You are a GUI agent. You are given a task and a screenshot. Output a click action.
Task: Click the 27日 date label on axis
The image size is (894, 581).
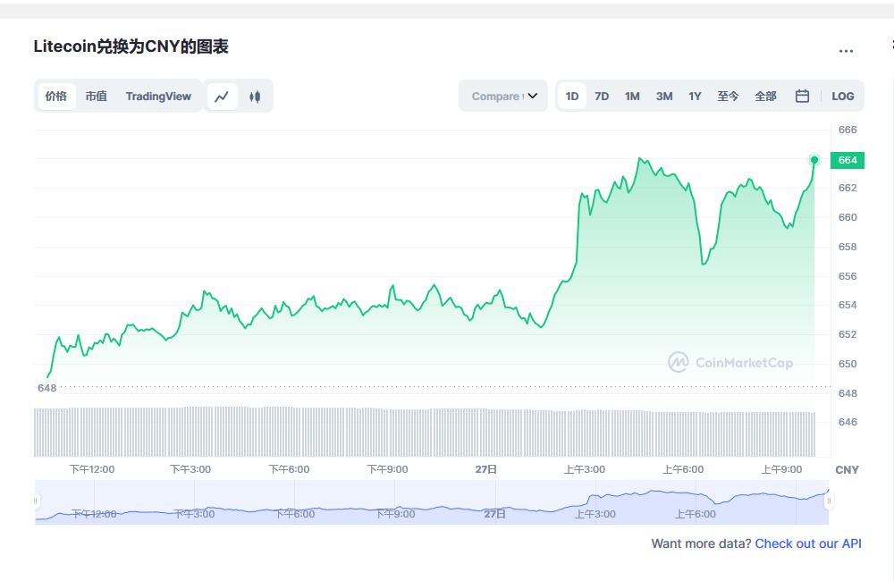point(485,469)
